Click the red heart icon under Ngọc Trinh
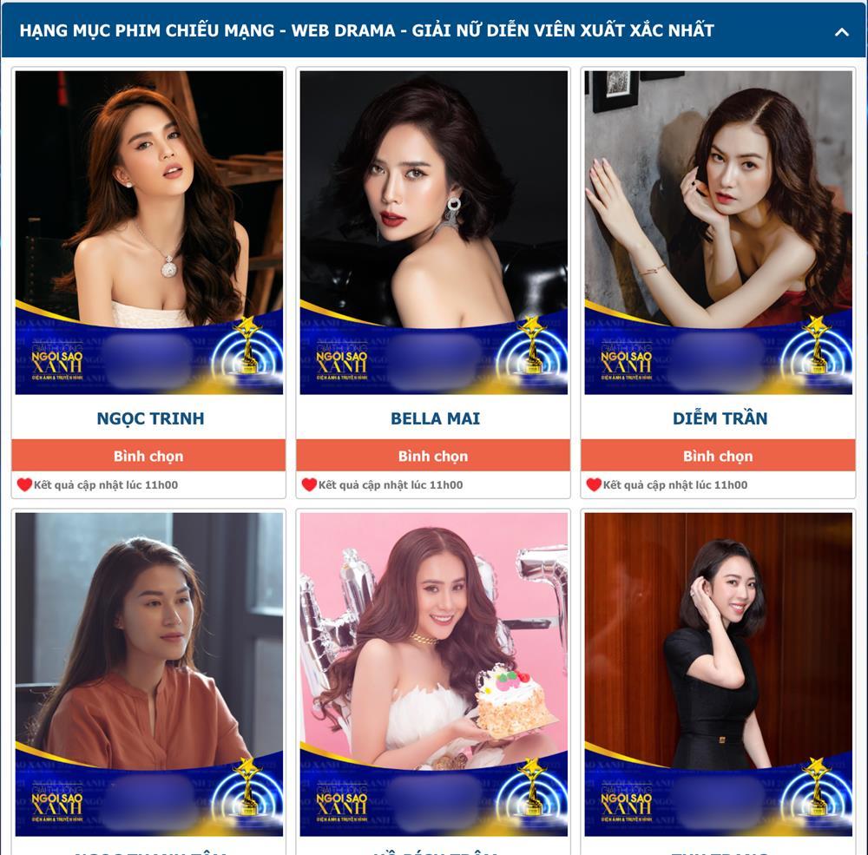This screenshot has height=855, width=868. coord(24,484)
